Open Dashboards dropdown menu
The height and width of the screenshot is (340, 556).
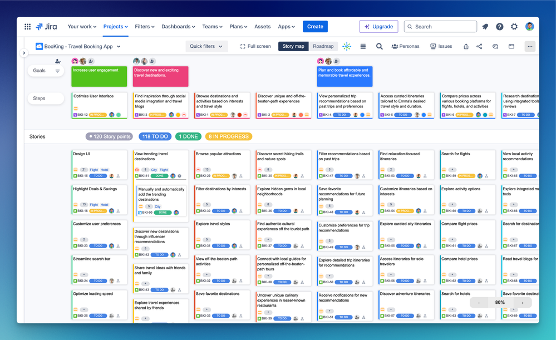[178, 27]
